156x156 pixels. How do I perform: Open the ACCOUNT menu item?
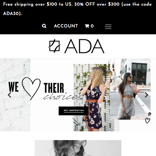[66, 26]
